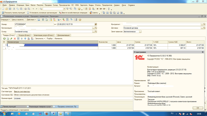The height and width of the screenshot is (116, 207).
Task: Click the green Add row icon
Action: point(4,38)
